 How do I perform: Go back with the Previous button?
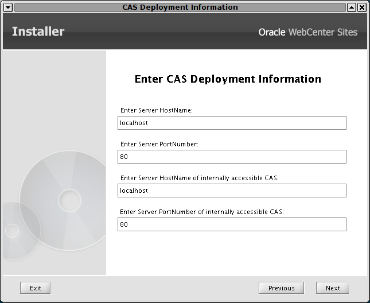(x=281, y=288)
